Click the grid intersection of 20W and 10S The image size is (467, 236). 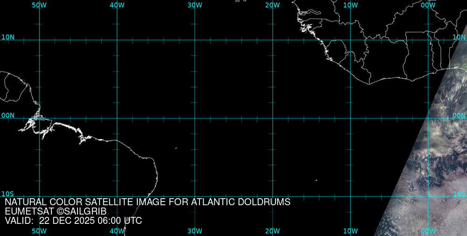(273, 196)
